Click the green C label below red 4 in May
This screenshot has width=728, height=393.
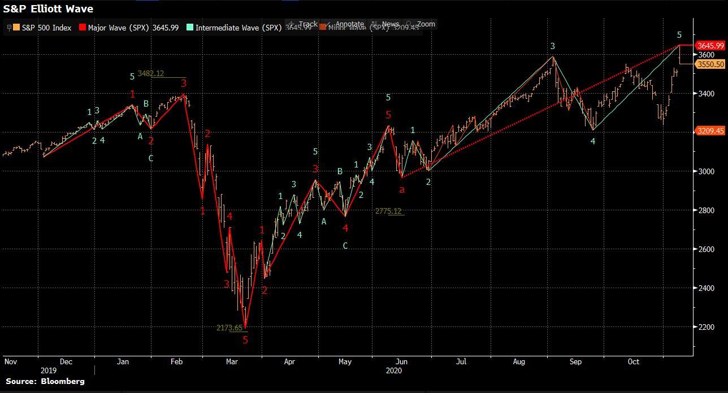pyautogui.click(x=345, y=246)
